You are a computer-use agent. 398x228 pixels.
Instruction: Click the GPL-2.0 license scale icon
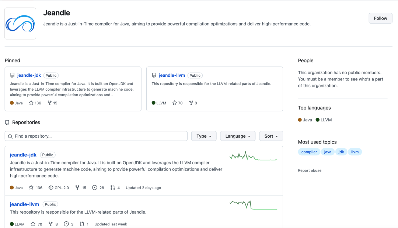[x=51, y=187]
